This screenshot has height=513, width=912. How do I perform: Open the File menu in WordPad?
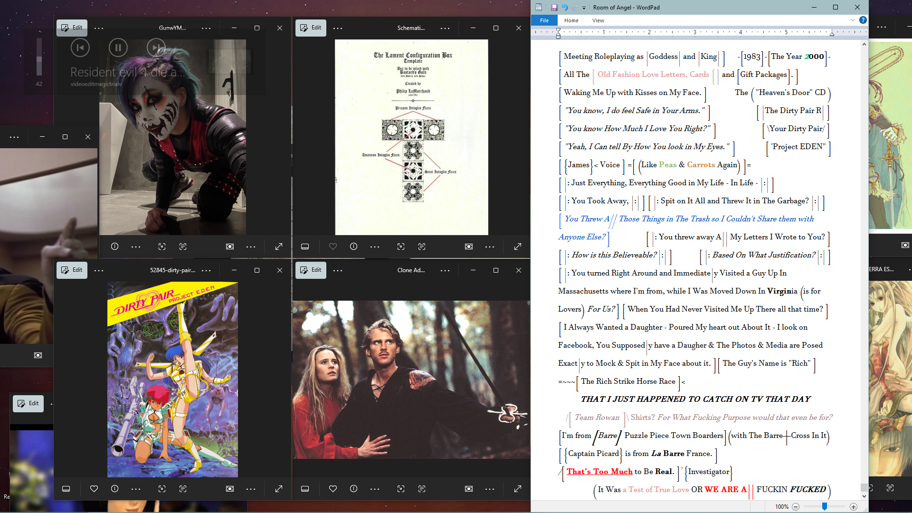pyautogui.click(x=544, y=20)
